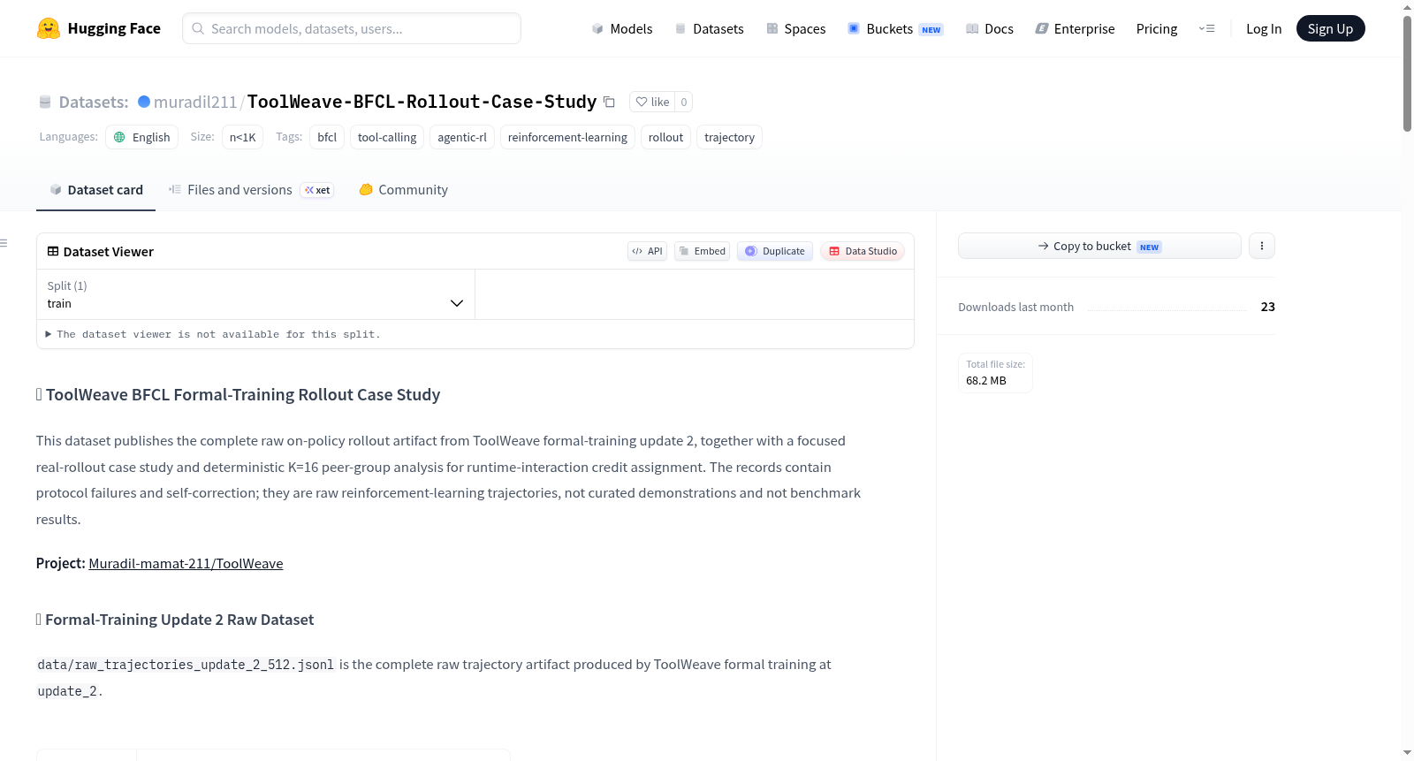Click the 68.2 MB total file size value
Viewport: 1414px width, 761px height.
coord(986,381)
